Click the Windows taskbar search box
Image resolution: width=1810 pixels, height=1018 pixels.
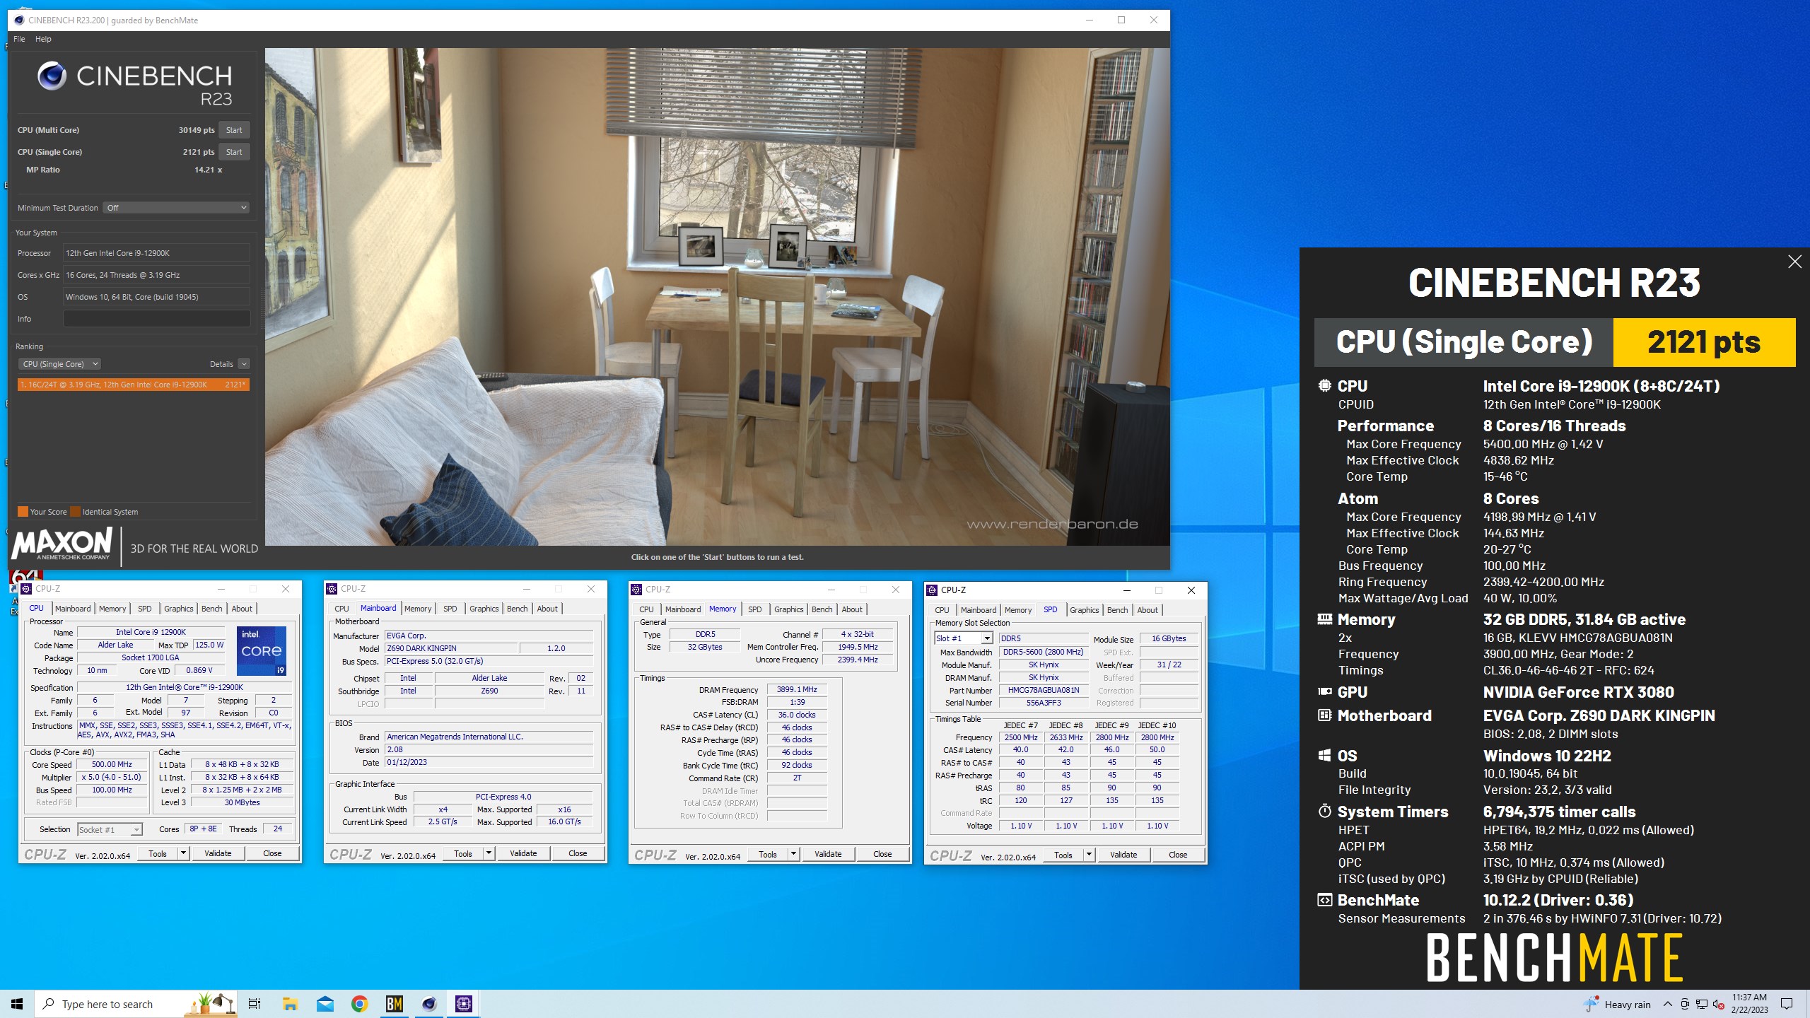click(x=136, y=1004)
